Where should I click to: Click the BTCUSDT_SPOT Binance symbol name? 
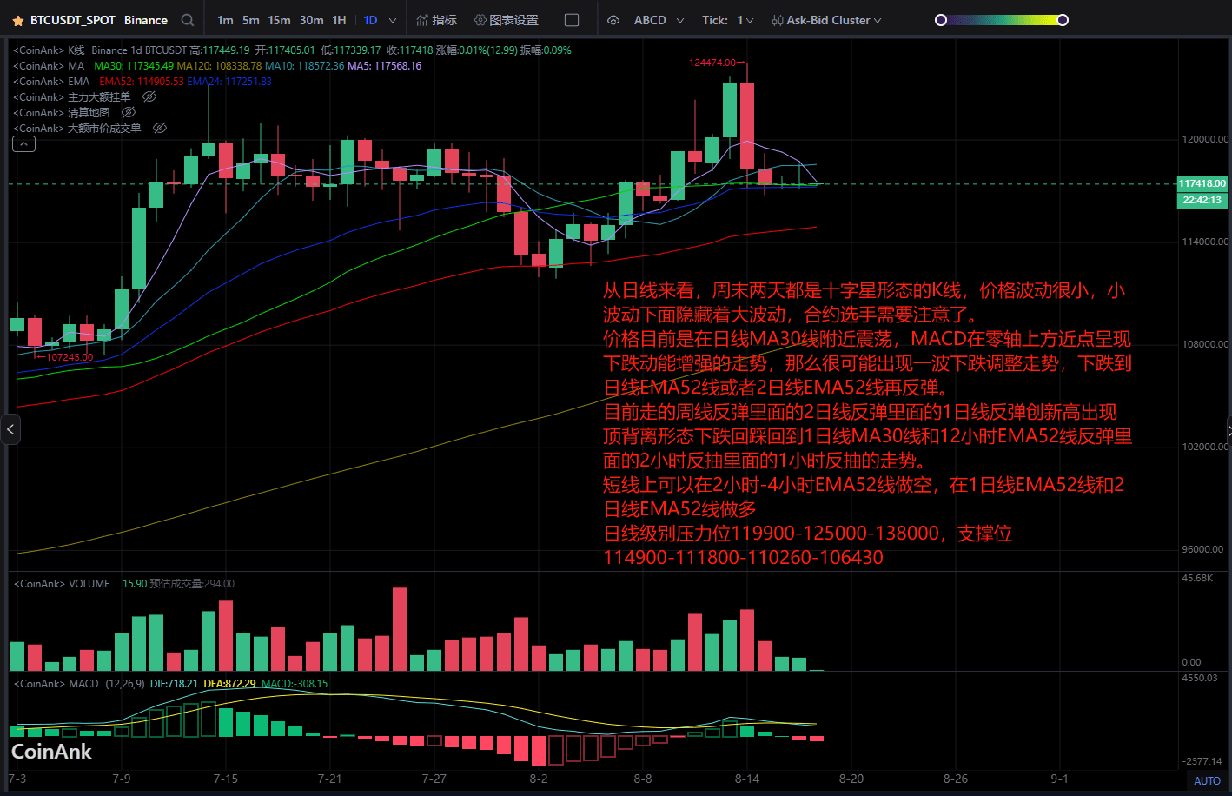pyautogui.click(x=99, y=20)
